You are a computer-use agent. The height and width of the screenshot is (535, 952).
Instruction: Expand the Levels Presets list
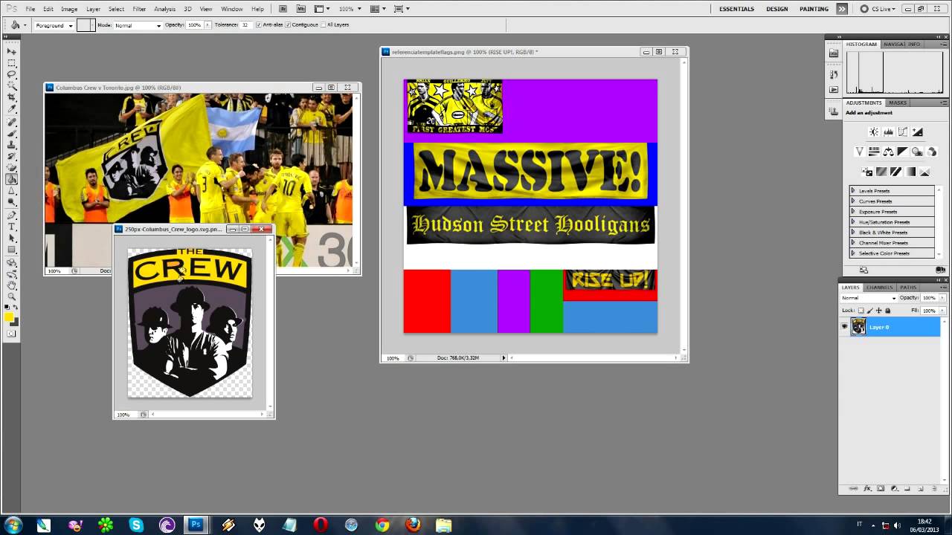853,191
